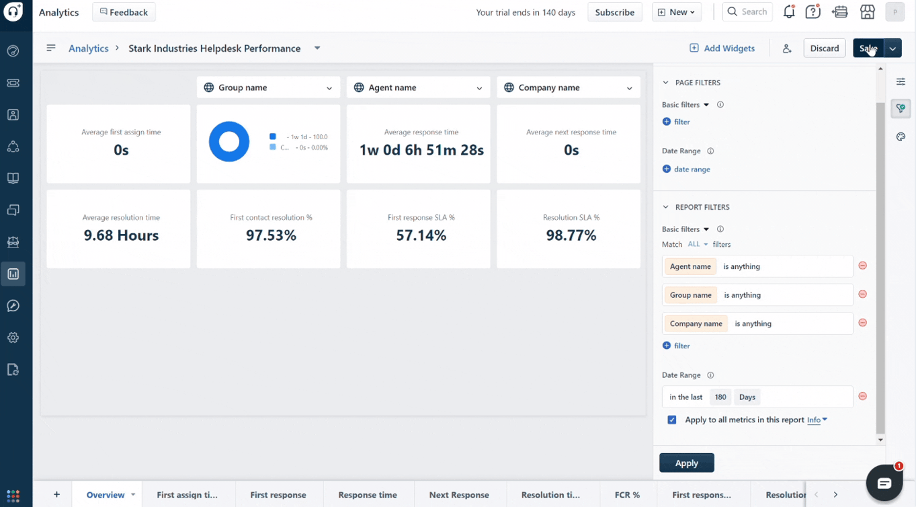The image size is (918, 507).
Task: Click the Subscribe button
Action: point(615,12)
